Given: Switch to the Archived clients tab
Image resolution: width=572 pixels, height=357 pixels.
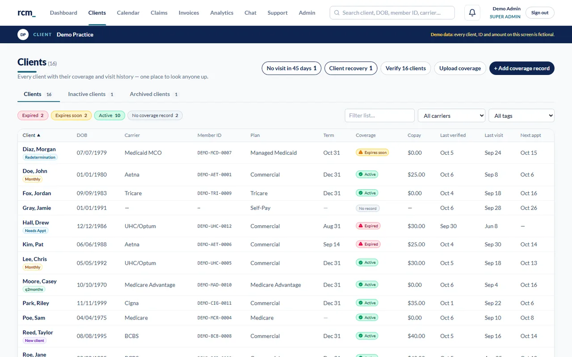Looking at the screenshot, I should tap(154, 94).
